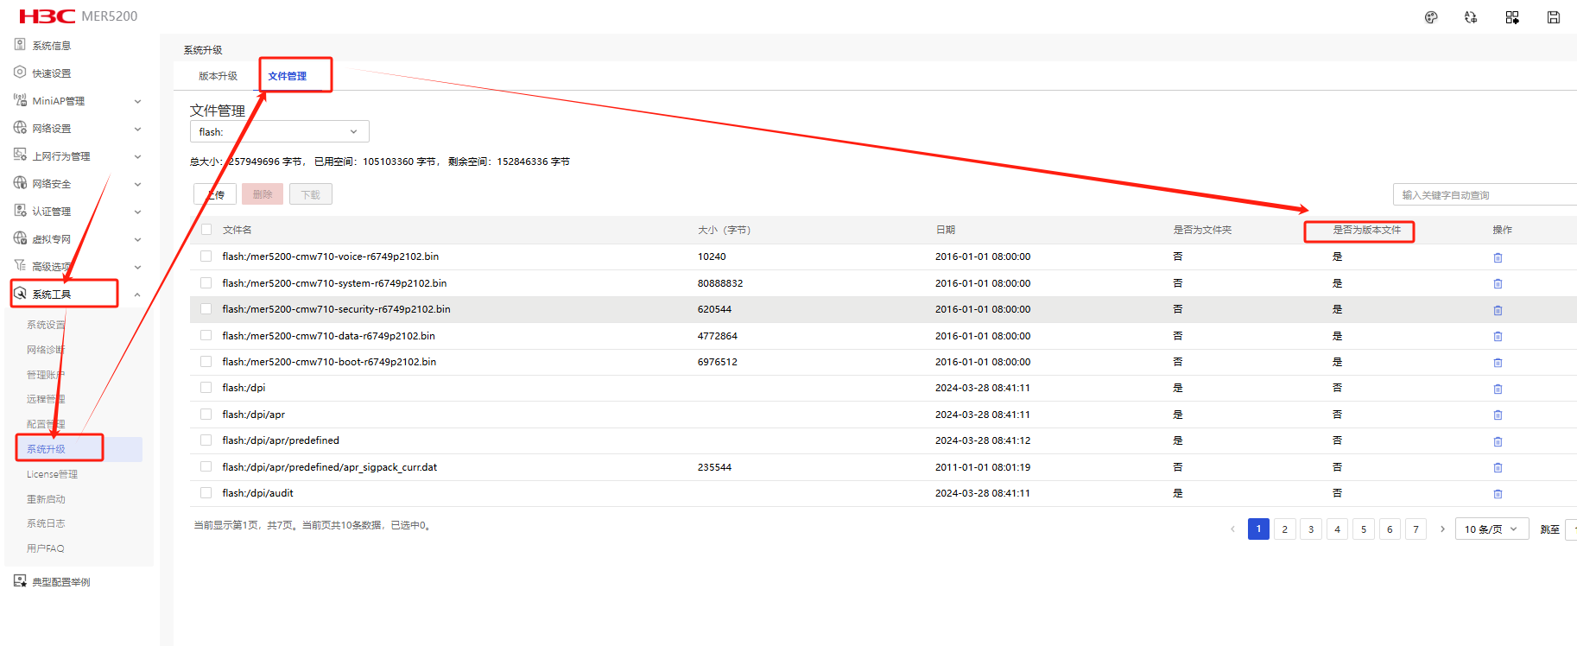Expand the 认证管理 menu chevron
The height and width of the screenshot is (646, 1577).
pos(137,212)
